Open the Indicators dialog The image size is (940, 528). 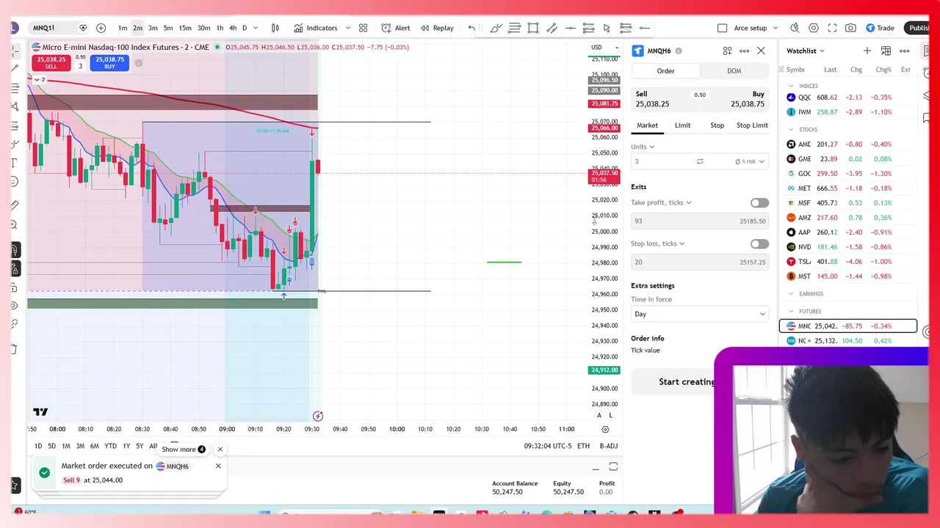(x=316, y=28)
